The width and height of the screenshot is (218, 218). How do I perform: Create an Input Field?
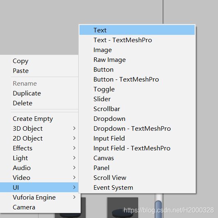pyautogui.click(x=137, y=139)
